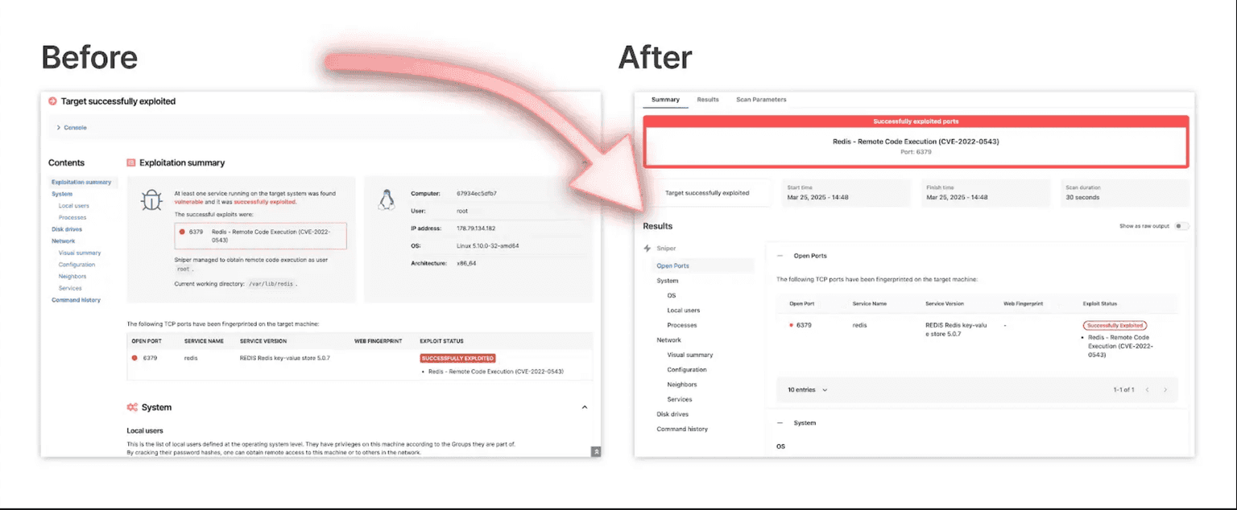
Task: Select Disk drives in Results sidebar
Action: point(672,414)
